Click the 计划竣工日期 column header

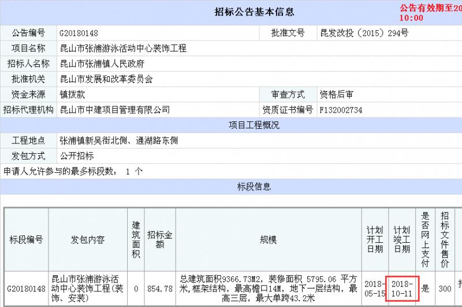point(402,239)
